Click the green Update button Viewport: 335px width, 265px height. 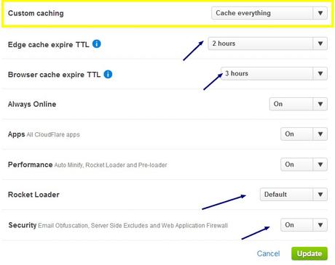pyautogui.click(x=310, y=253)
